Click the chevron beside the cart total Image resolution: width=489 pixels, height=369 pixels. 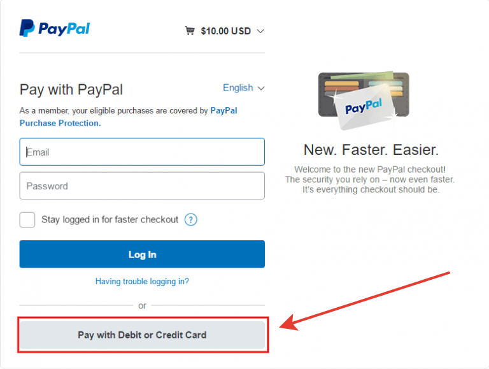pyautogui.click(x=260, y=31)
